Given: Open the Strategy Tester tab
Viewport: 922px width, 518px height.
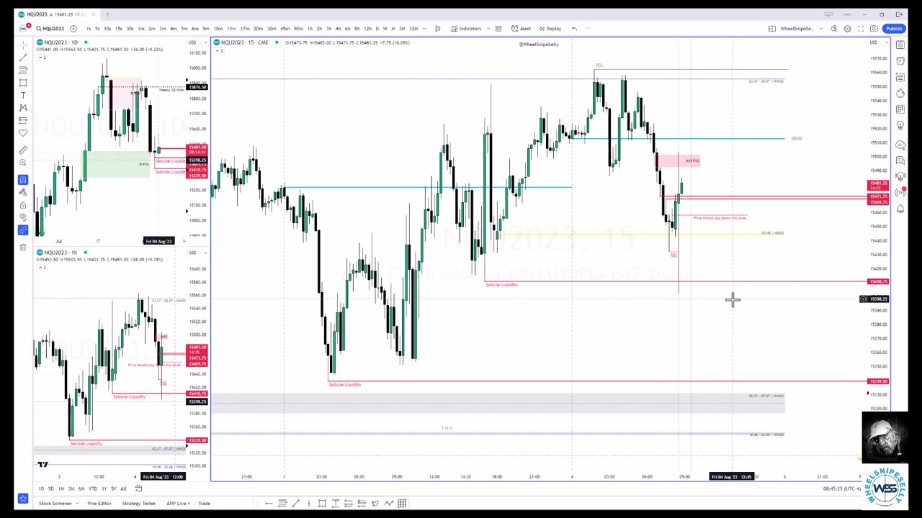Looking at the screenshot, I should pyautogui.click(x=139, y=504).
